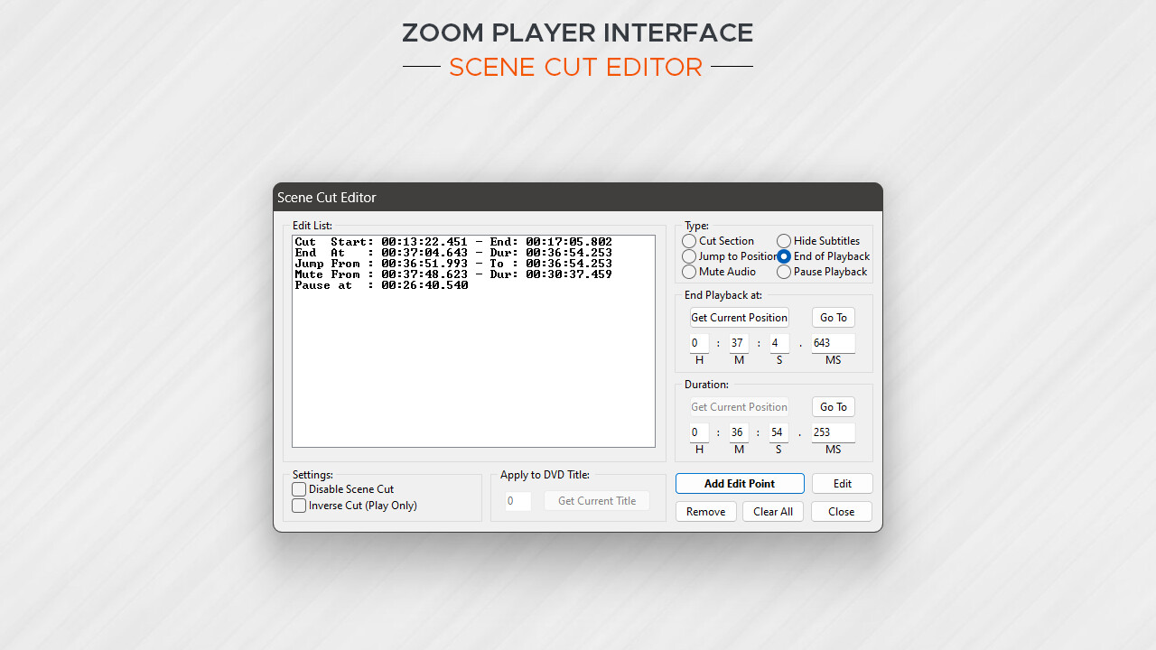
Task: Edit the minutes field showing 37
Action: [738, 342]
